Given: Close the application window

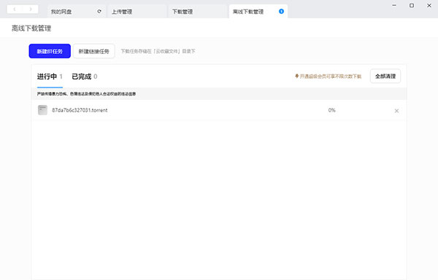Looking at the screenshot, I should coord(429,5).
